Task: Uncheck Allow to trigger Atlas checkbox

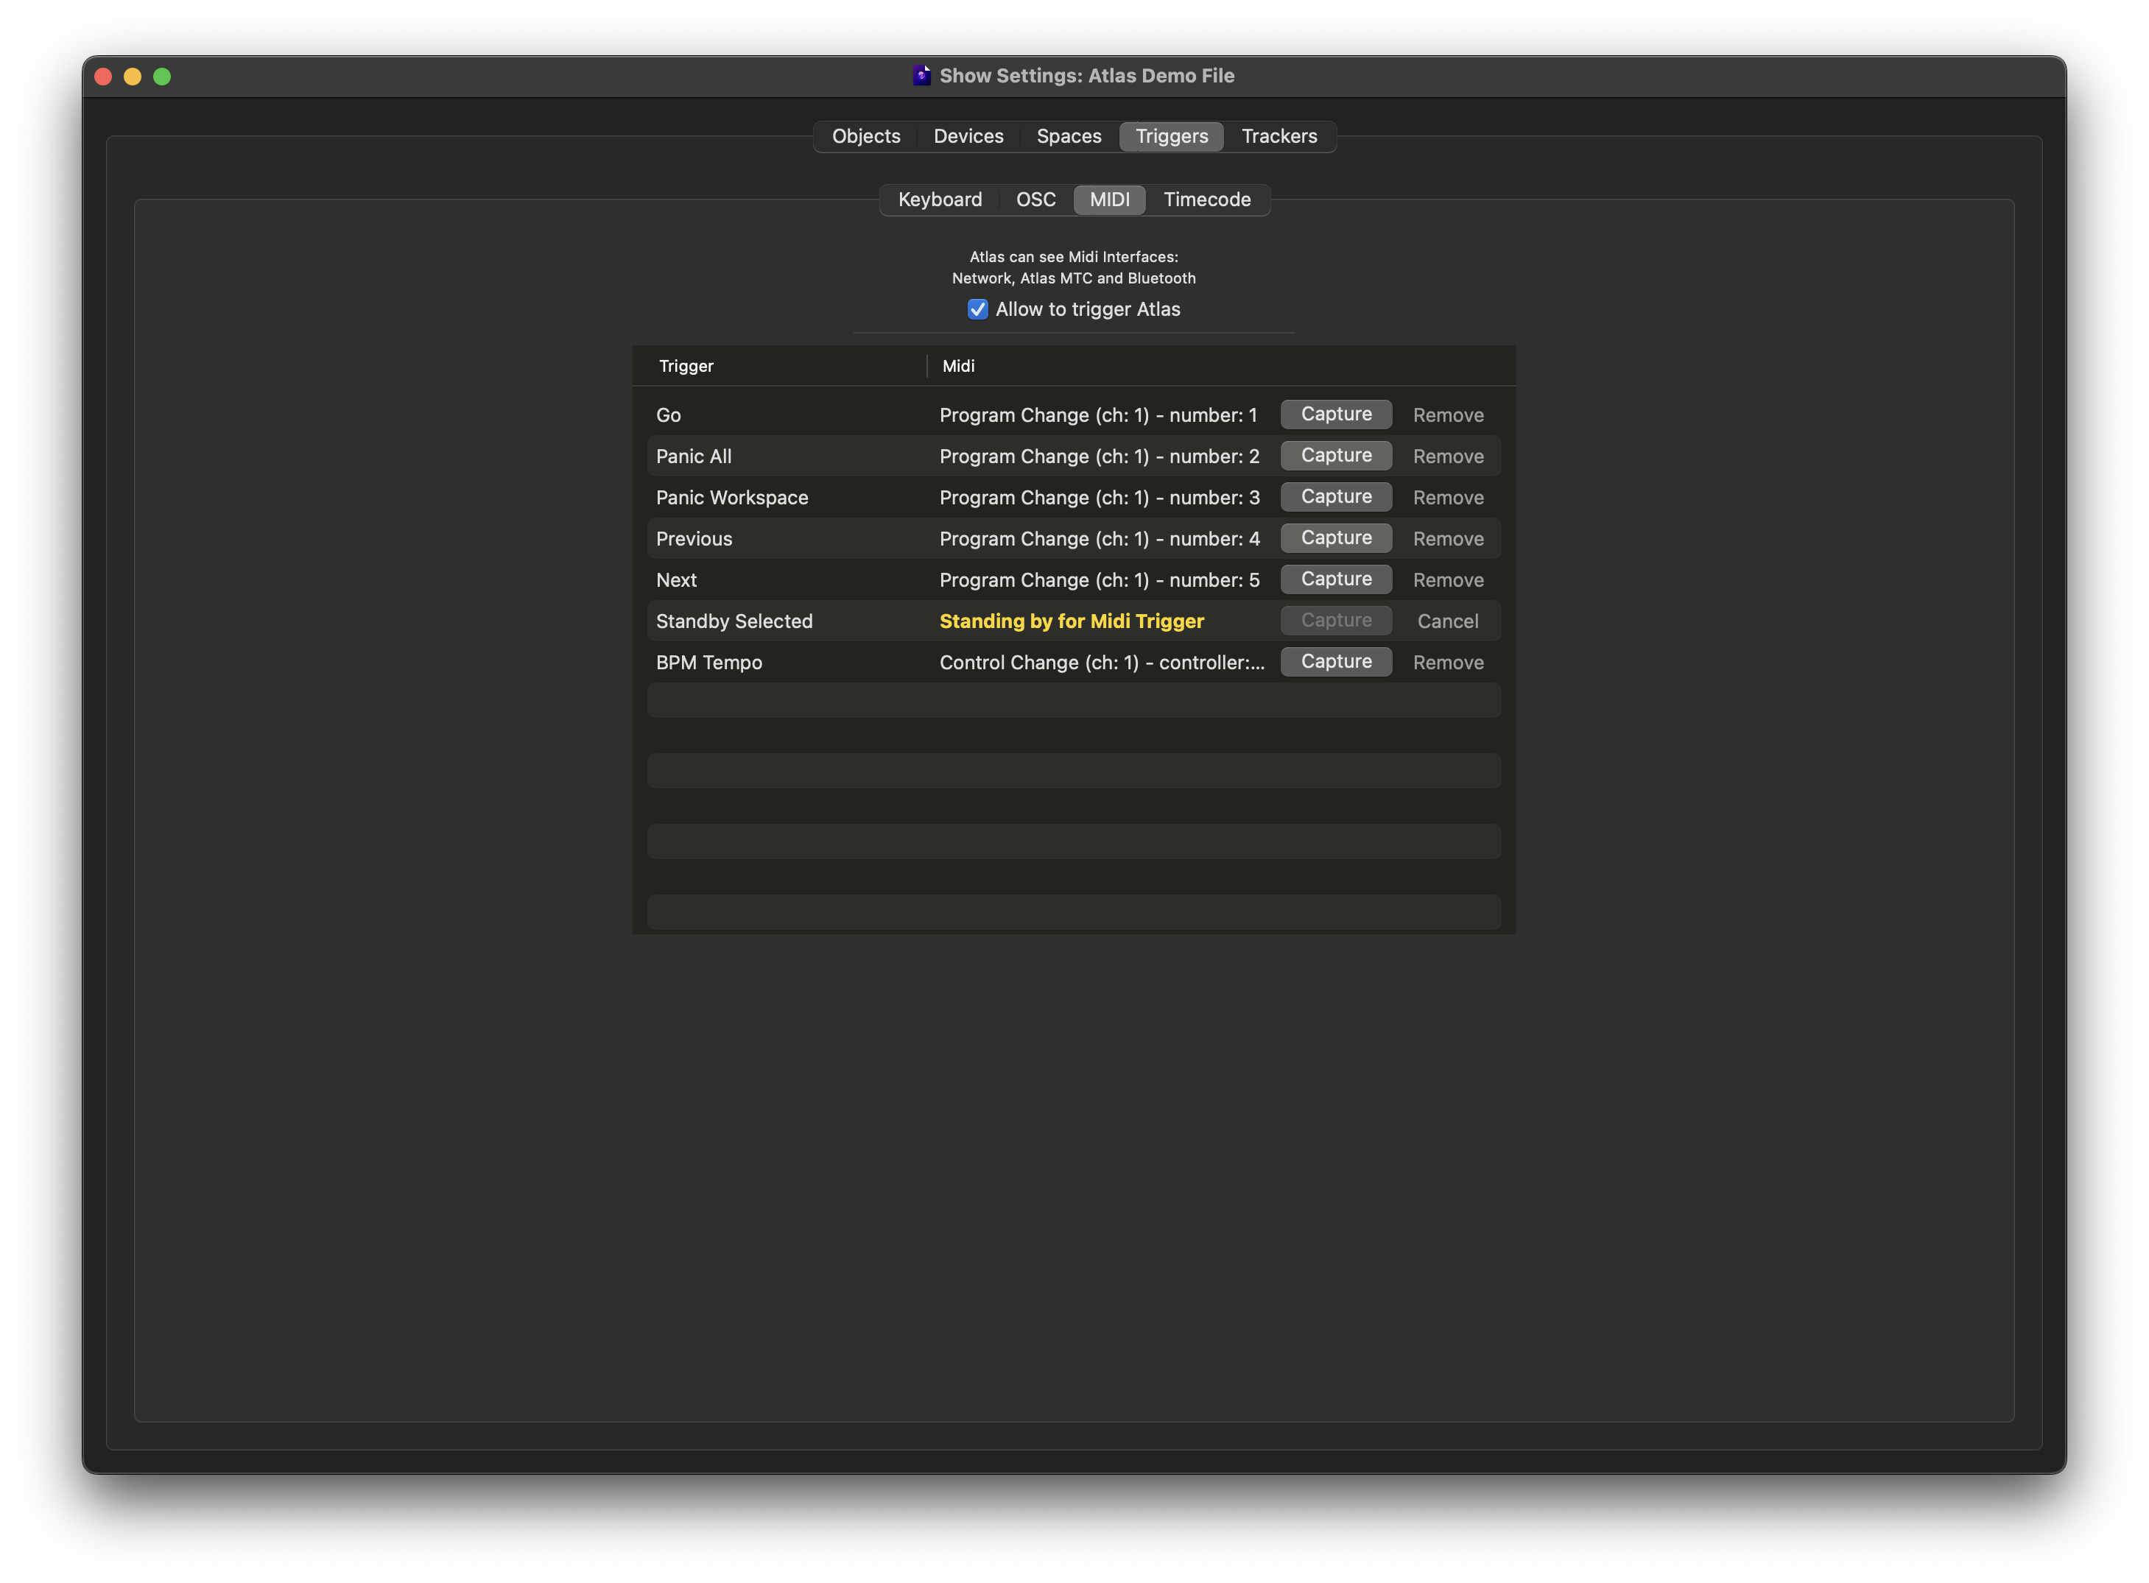Action: pos(977,309)
